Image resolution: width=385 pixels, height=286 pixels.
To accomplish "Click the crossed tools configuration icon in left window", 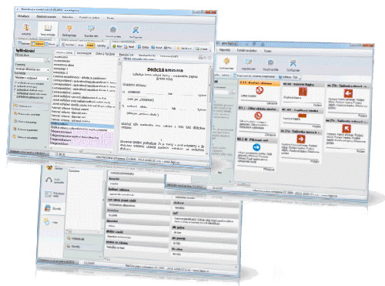I will (x=136, y=30).
